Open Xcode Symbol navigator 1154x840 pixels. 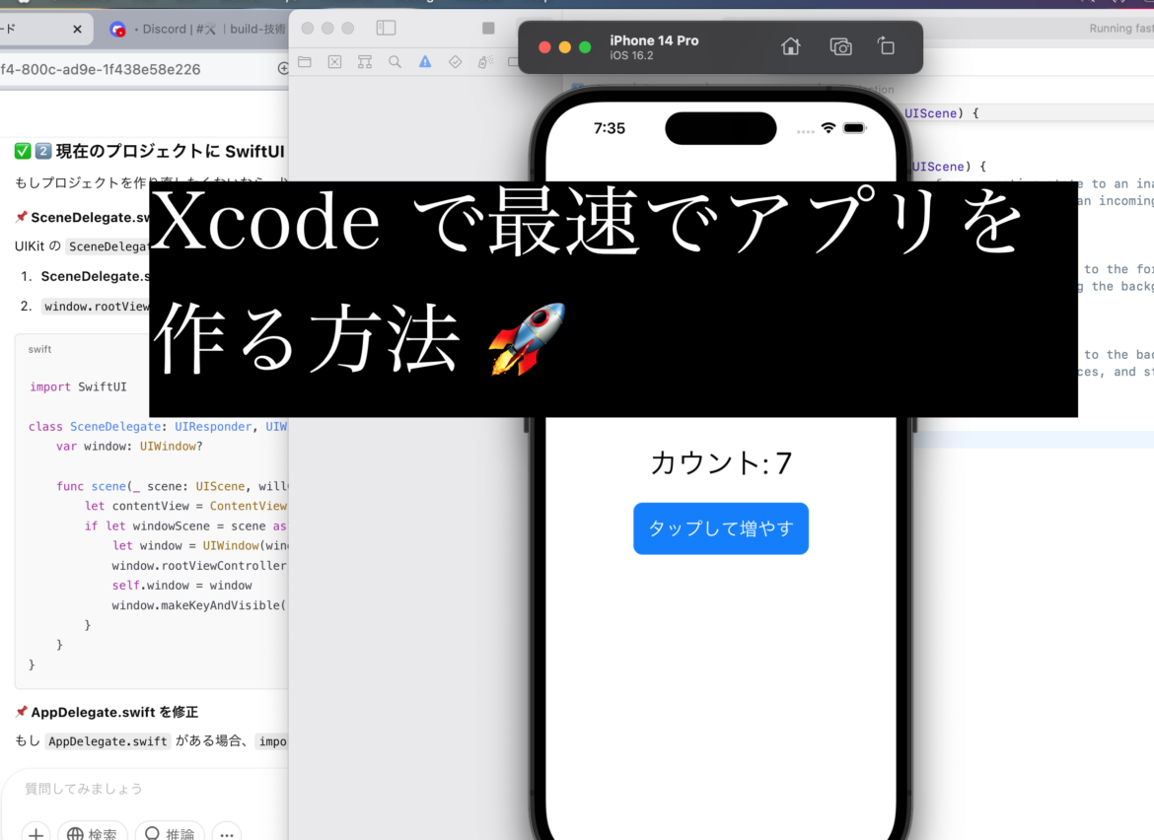pyautogui.click(x=365, y=62)
